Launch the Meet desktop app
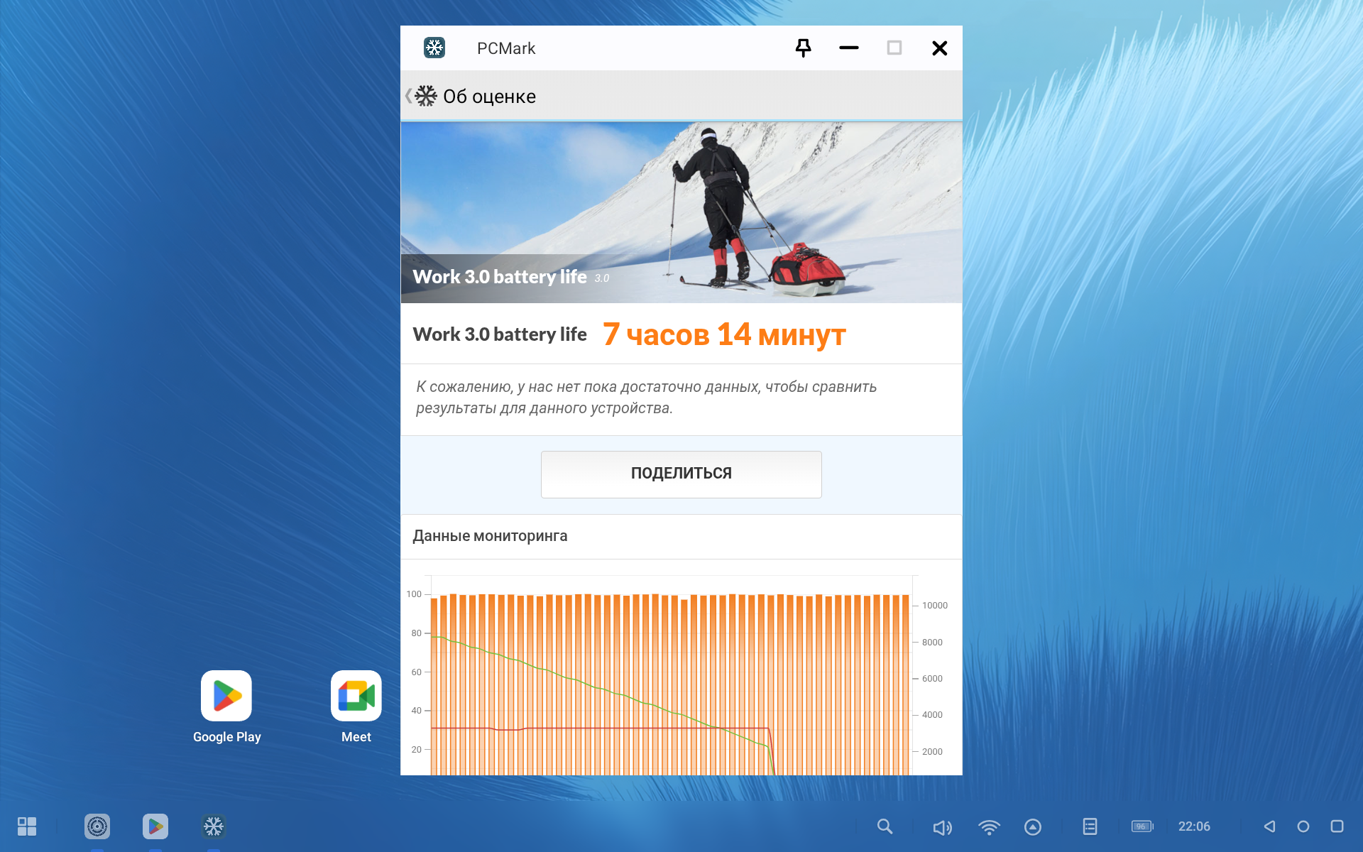This screenshot has height=852, width=1363. click(356, 697)
